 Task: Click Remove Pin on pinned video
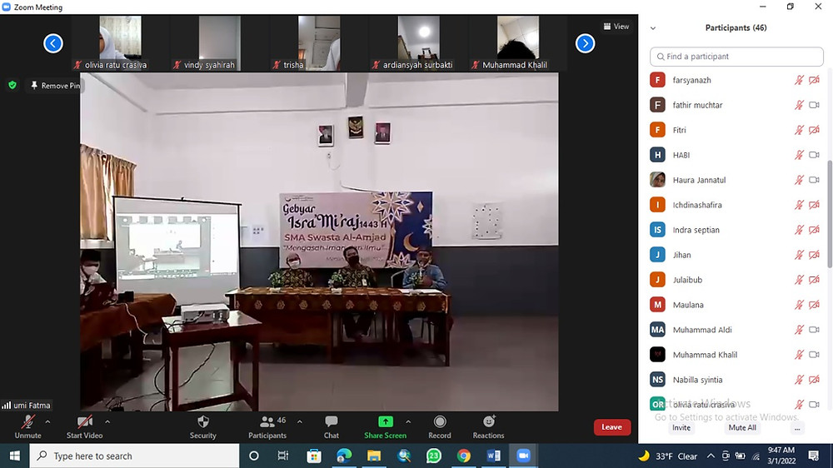(x=55, y=86)
